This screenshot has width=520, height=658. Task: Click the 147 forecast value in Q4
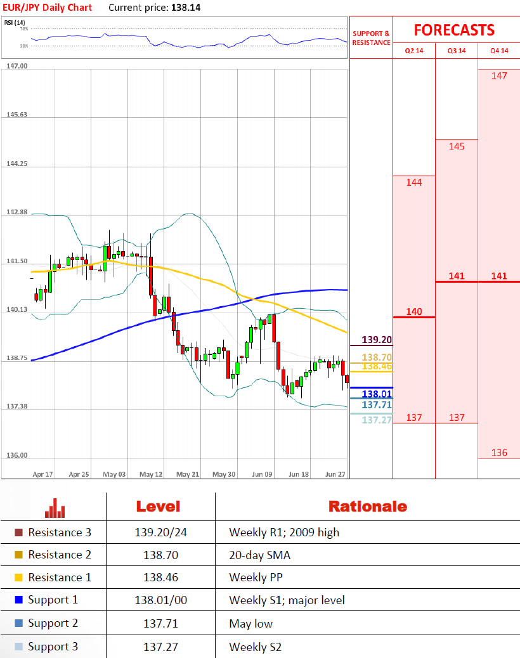tap(499, 76)
